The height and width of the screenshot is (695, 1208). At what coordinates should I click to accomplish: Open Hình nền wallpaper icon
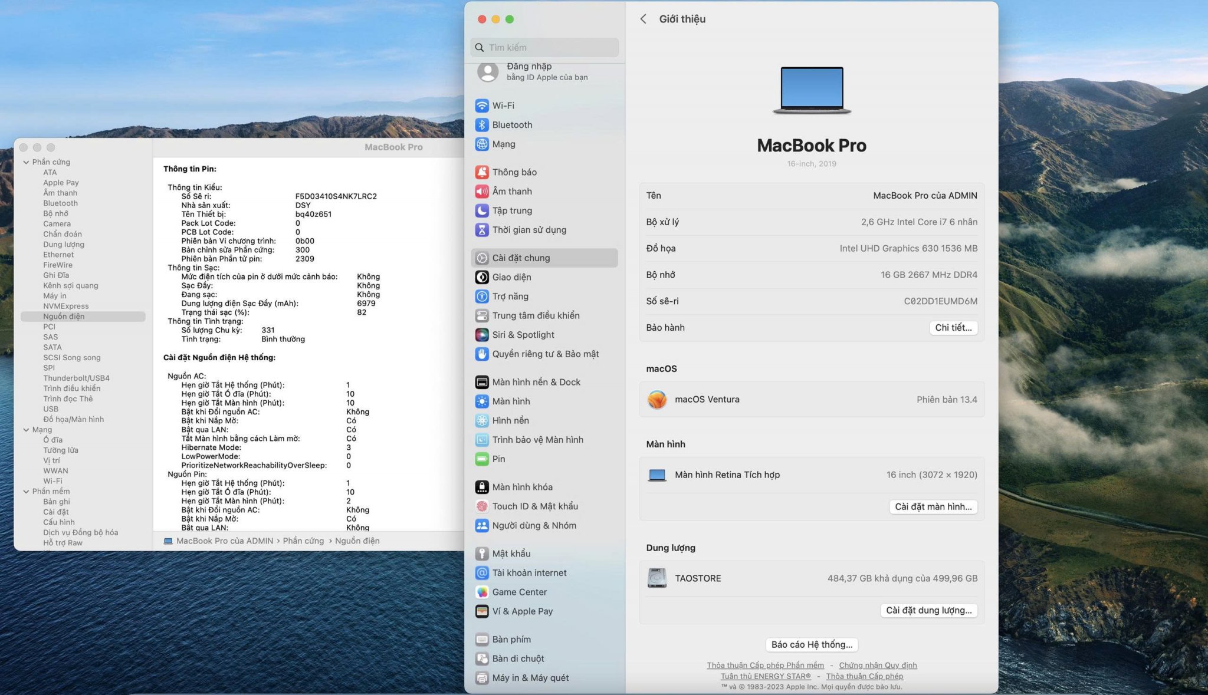[482, 420]
